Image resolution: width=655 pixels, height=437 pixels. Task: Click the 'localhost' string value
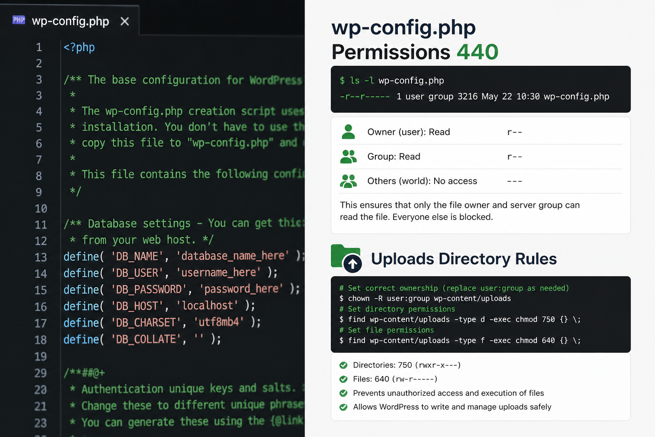click(x=207, y=306)
